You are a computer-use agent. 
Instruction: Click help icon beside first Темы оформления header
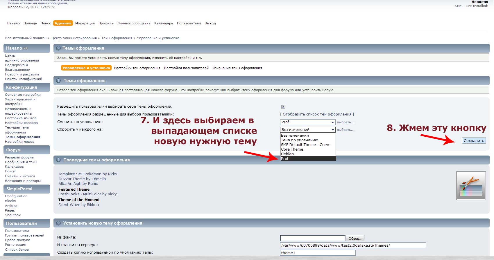[58, 48]
